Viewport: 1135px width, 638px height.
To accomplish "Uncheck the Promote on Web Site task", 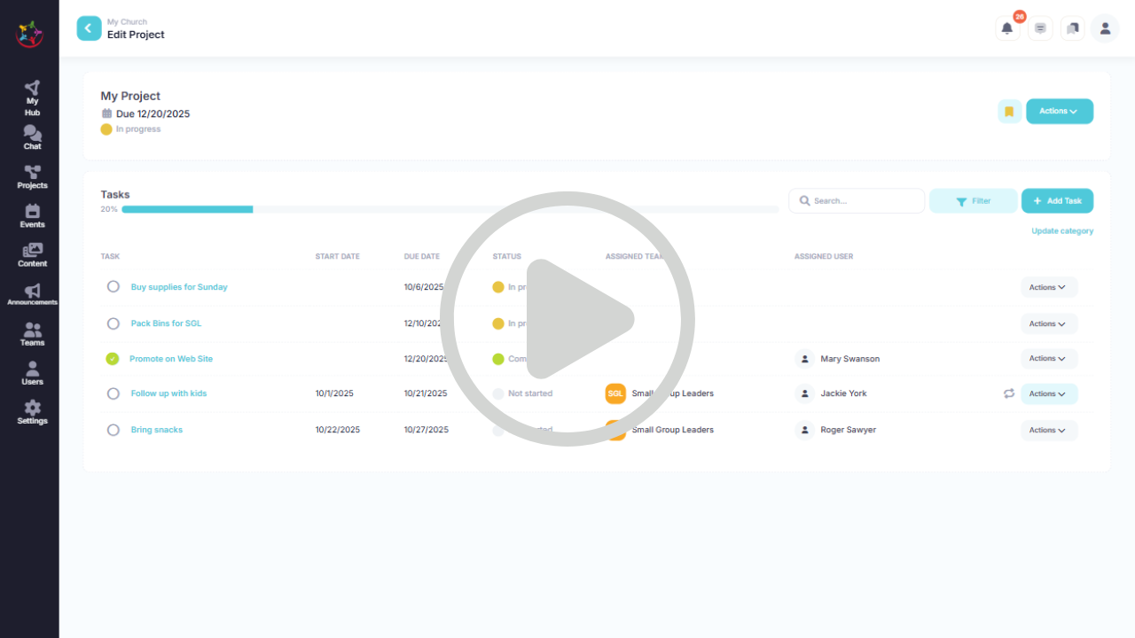I will [x=113, y=359].
